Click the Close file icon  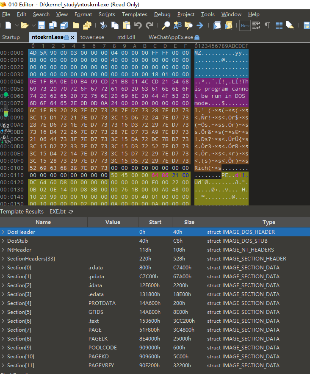coord(76,25)
